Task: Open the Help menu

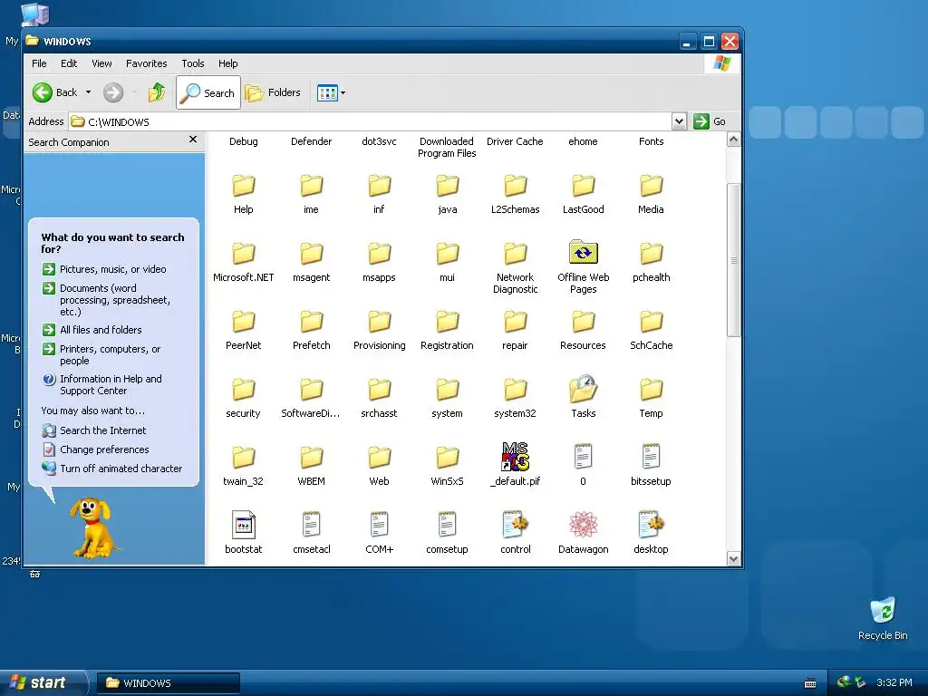Action: 227,63
